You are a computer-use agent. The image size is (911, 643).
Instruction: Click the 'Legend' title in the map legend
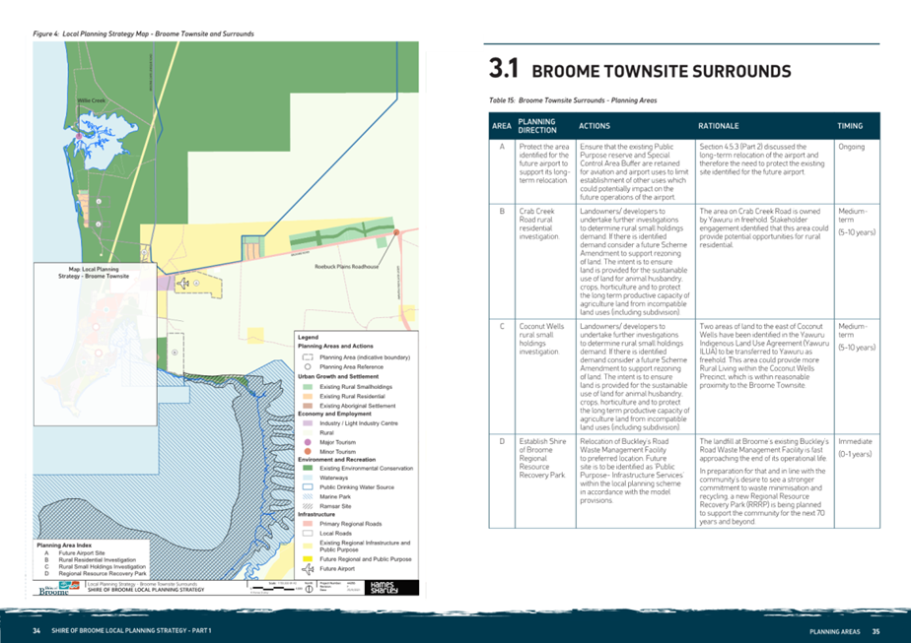coord(308,337)
